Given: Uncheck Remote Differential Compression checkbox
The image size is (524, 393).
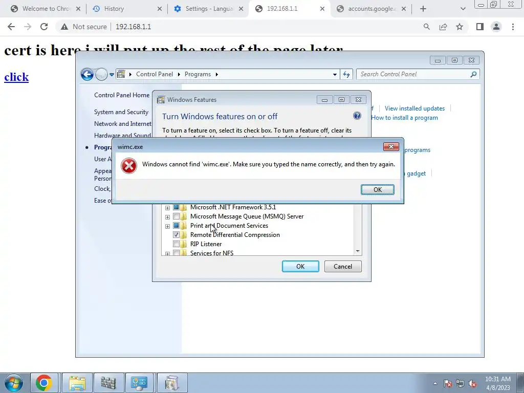Looking at the screenshot, I should [176, 235].
